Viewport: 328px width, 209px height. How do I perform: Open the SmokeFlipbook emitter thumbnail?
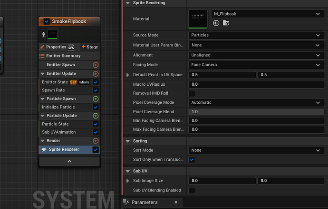52,35
